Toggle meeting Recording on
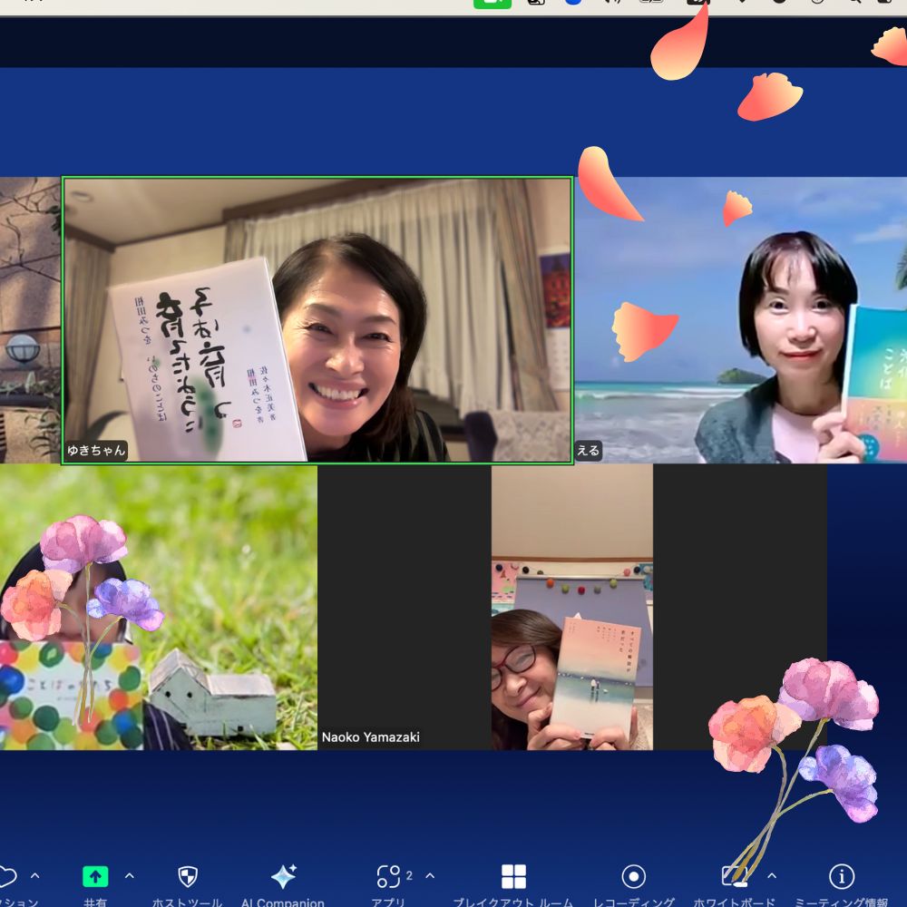This screenshot has height=907, width=907. tap(633, 876)
